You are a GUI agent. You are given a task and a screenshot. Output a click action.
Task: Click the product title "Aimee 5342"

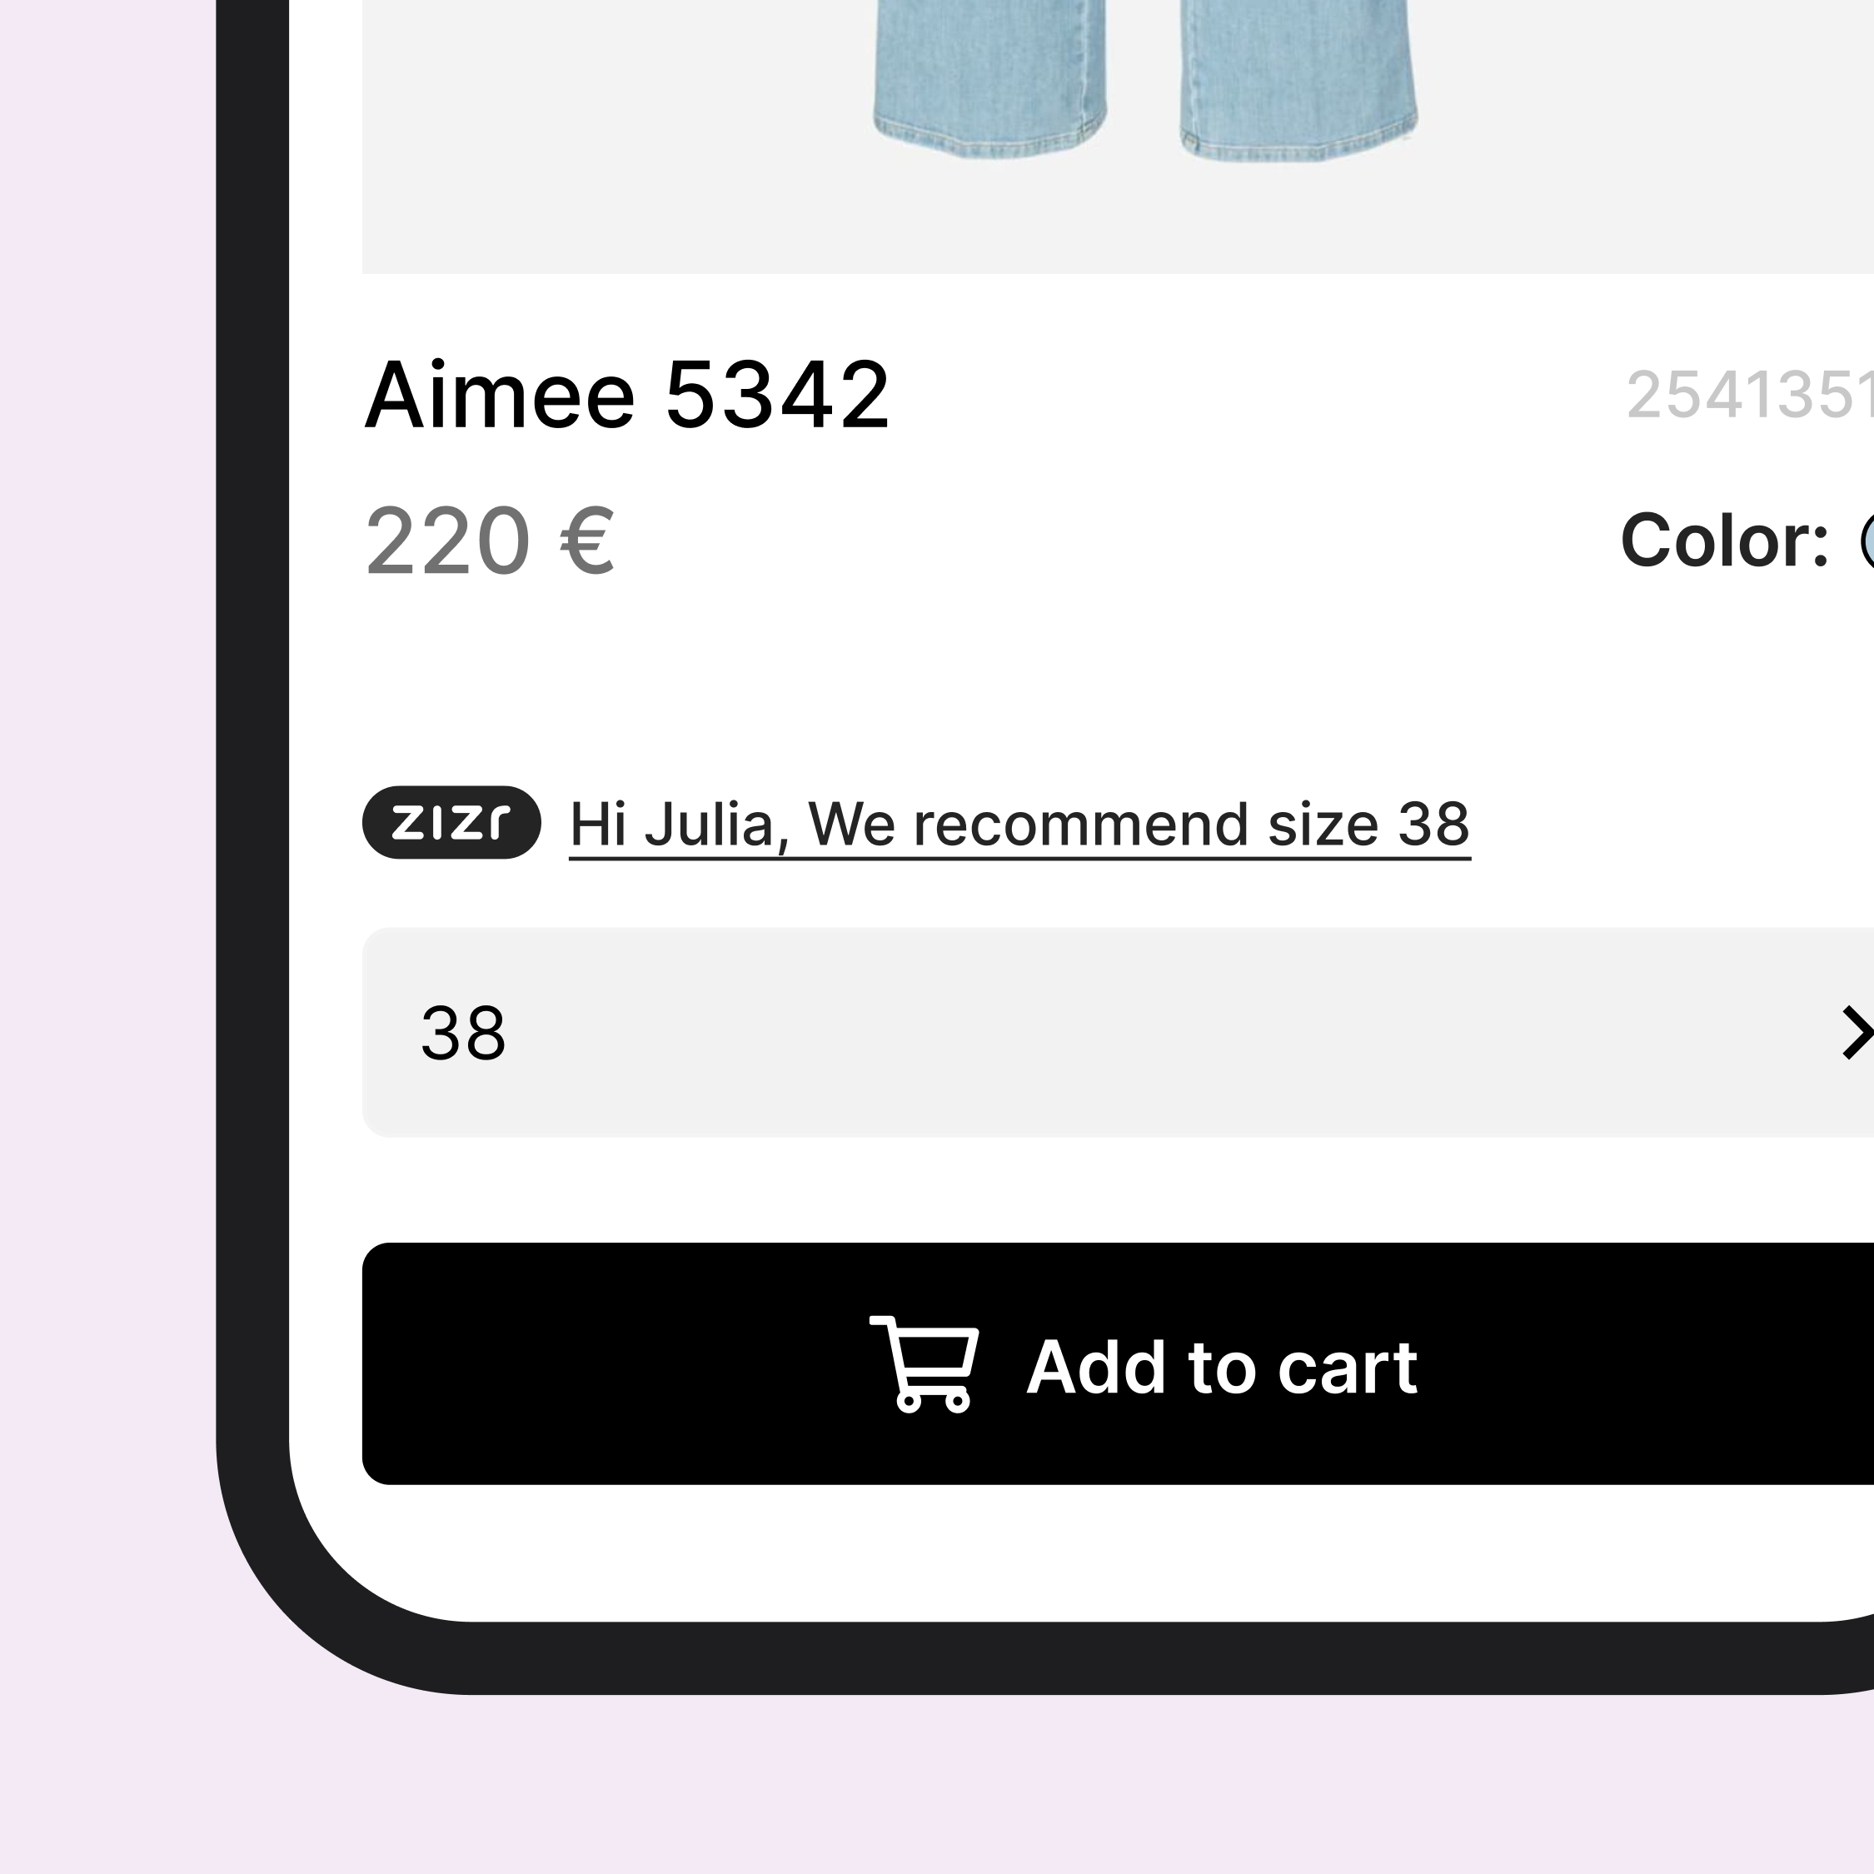(x=626, y=394)
